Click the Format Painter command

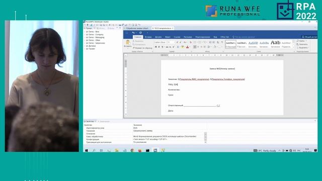point(142,48)
